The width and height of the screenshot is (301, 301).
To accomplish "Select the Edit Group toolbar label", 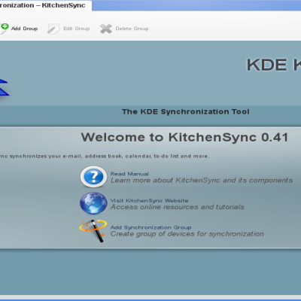I will coord(77,29).
